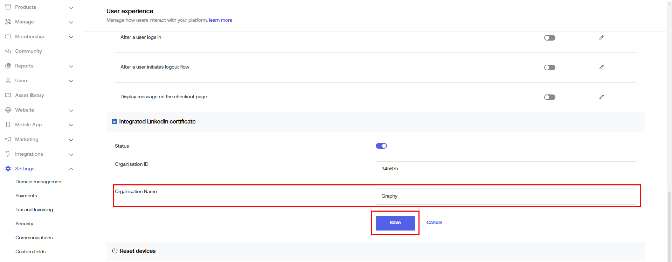Image resolution: width=672 pixels, height=262 pixels.
Task: Enable the After a user logs in toggle
Action: pos(549,38)
